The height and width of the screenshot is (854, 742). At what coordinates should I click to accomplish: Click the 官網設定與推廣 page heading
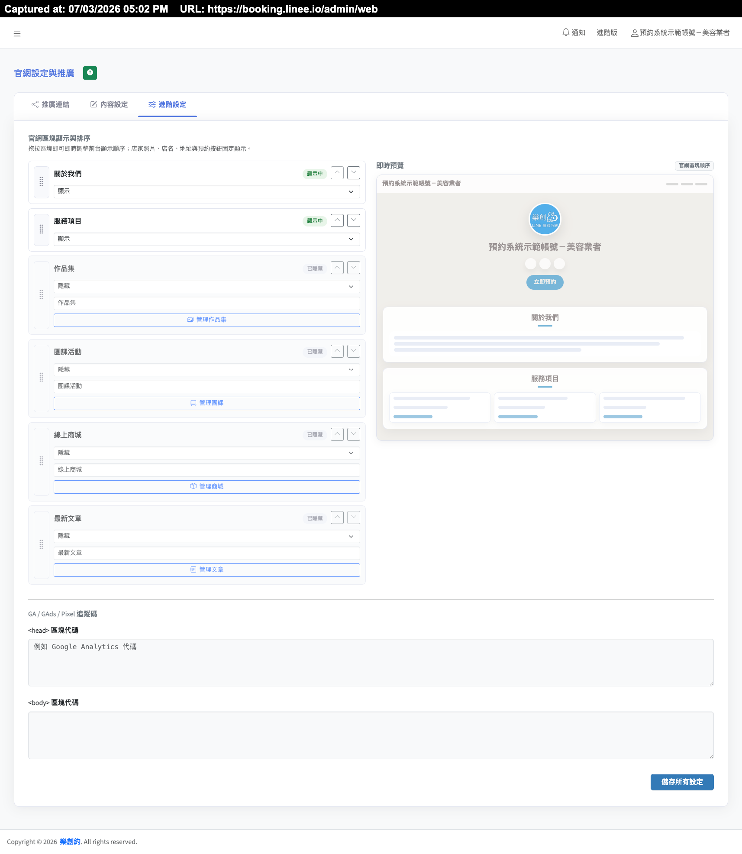[44, 73]
